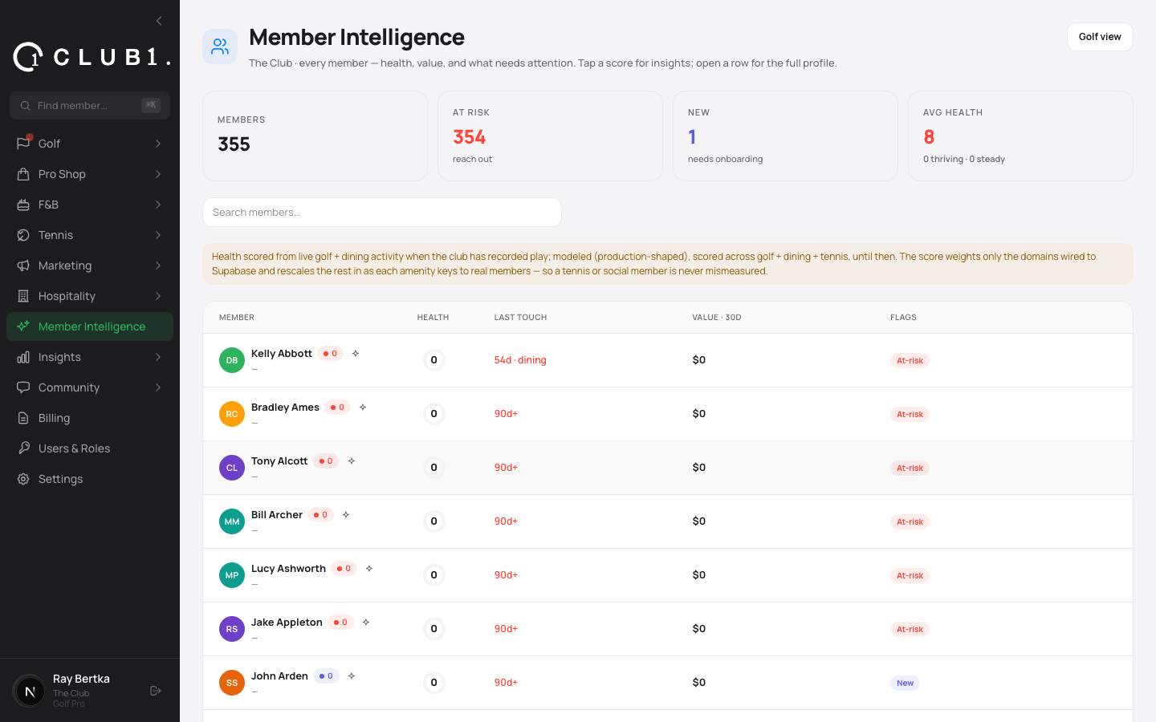This screenshot has width=1156, height=722.
Task: Click the HEALTH column header
Action: click(x=433, y=318)
